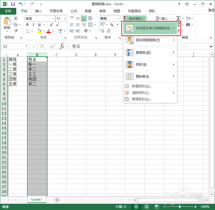This screenshot has width=215, height=210.
Task: Merge and center cells
Action: pos(91,25)
